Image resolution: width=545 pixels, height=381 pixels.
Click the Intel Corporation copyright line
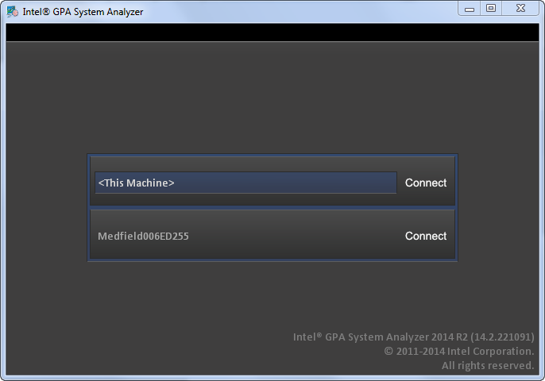[459, 351]
